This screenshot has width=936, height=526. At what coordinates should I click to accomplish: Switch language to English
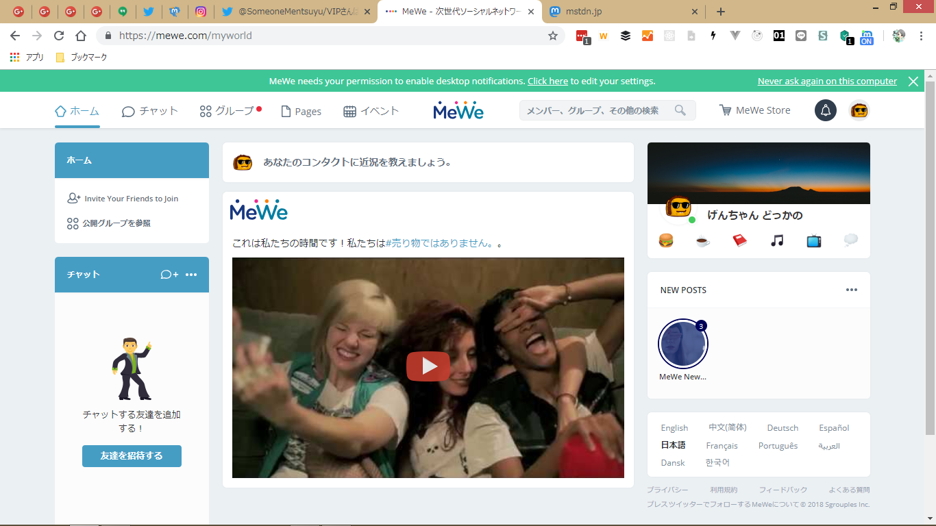(674, 428)
